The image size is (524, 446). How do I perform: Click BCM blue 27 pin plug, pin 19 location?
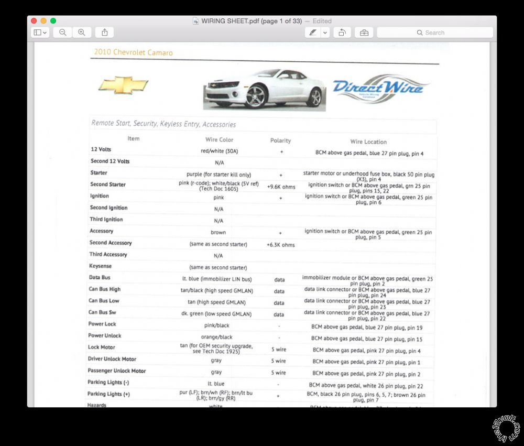[367, 328]
